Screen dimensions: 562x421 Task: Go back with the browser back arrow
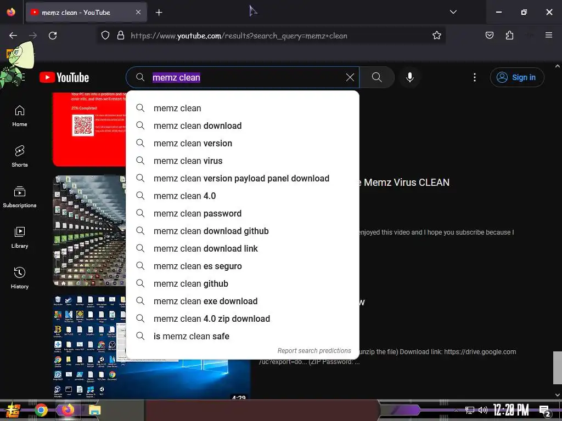click(13, 36)
